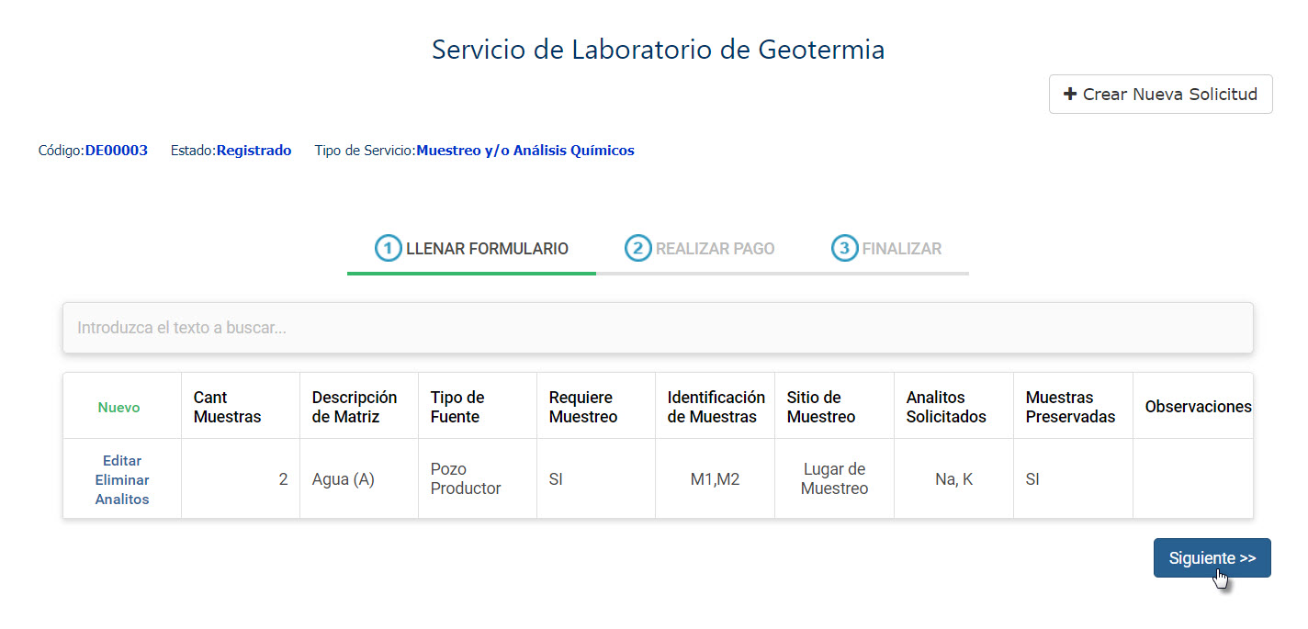This screenshot has height=629, width=1308.
Task: Go to the Finalizar tab
Action: point(886,249)
